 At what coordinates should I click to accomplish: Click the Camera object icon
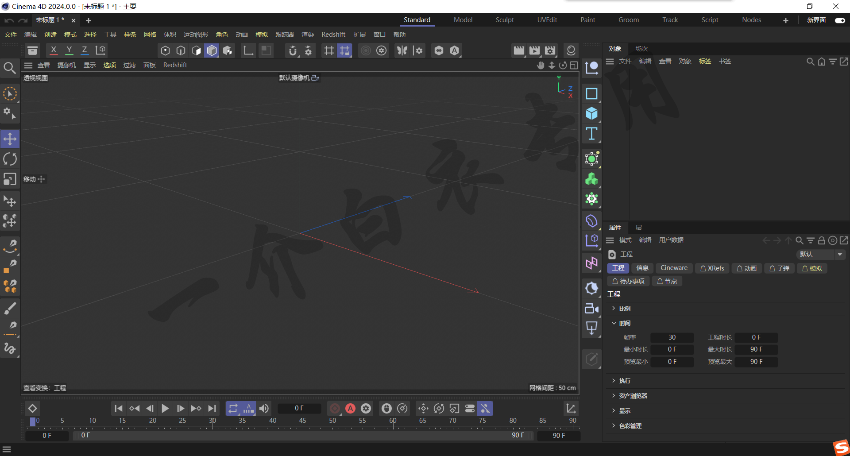(x=591, y=309)
